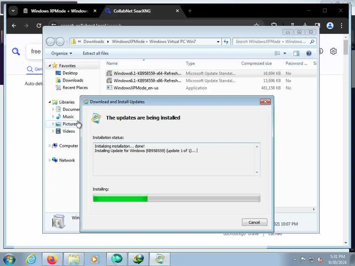Select the Music library icon
355x266 pixels.
coord(58,116)
